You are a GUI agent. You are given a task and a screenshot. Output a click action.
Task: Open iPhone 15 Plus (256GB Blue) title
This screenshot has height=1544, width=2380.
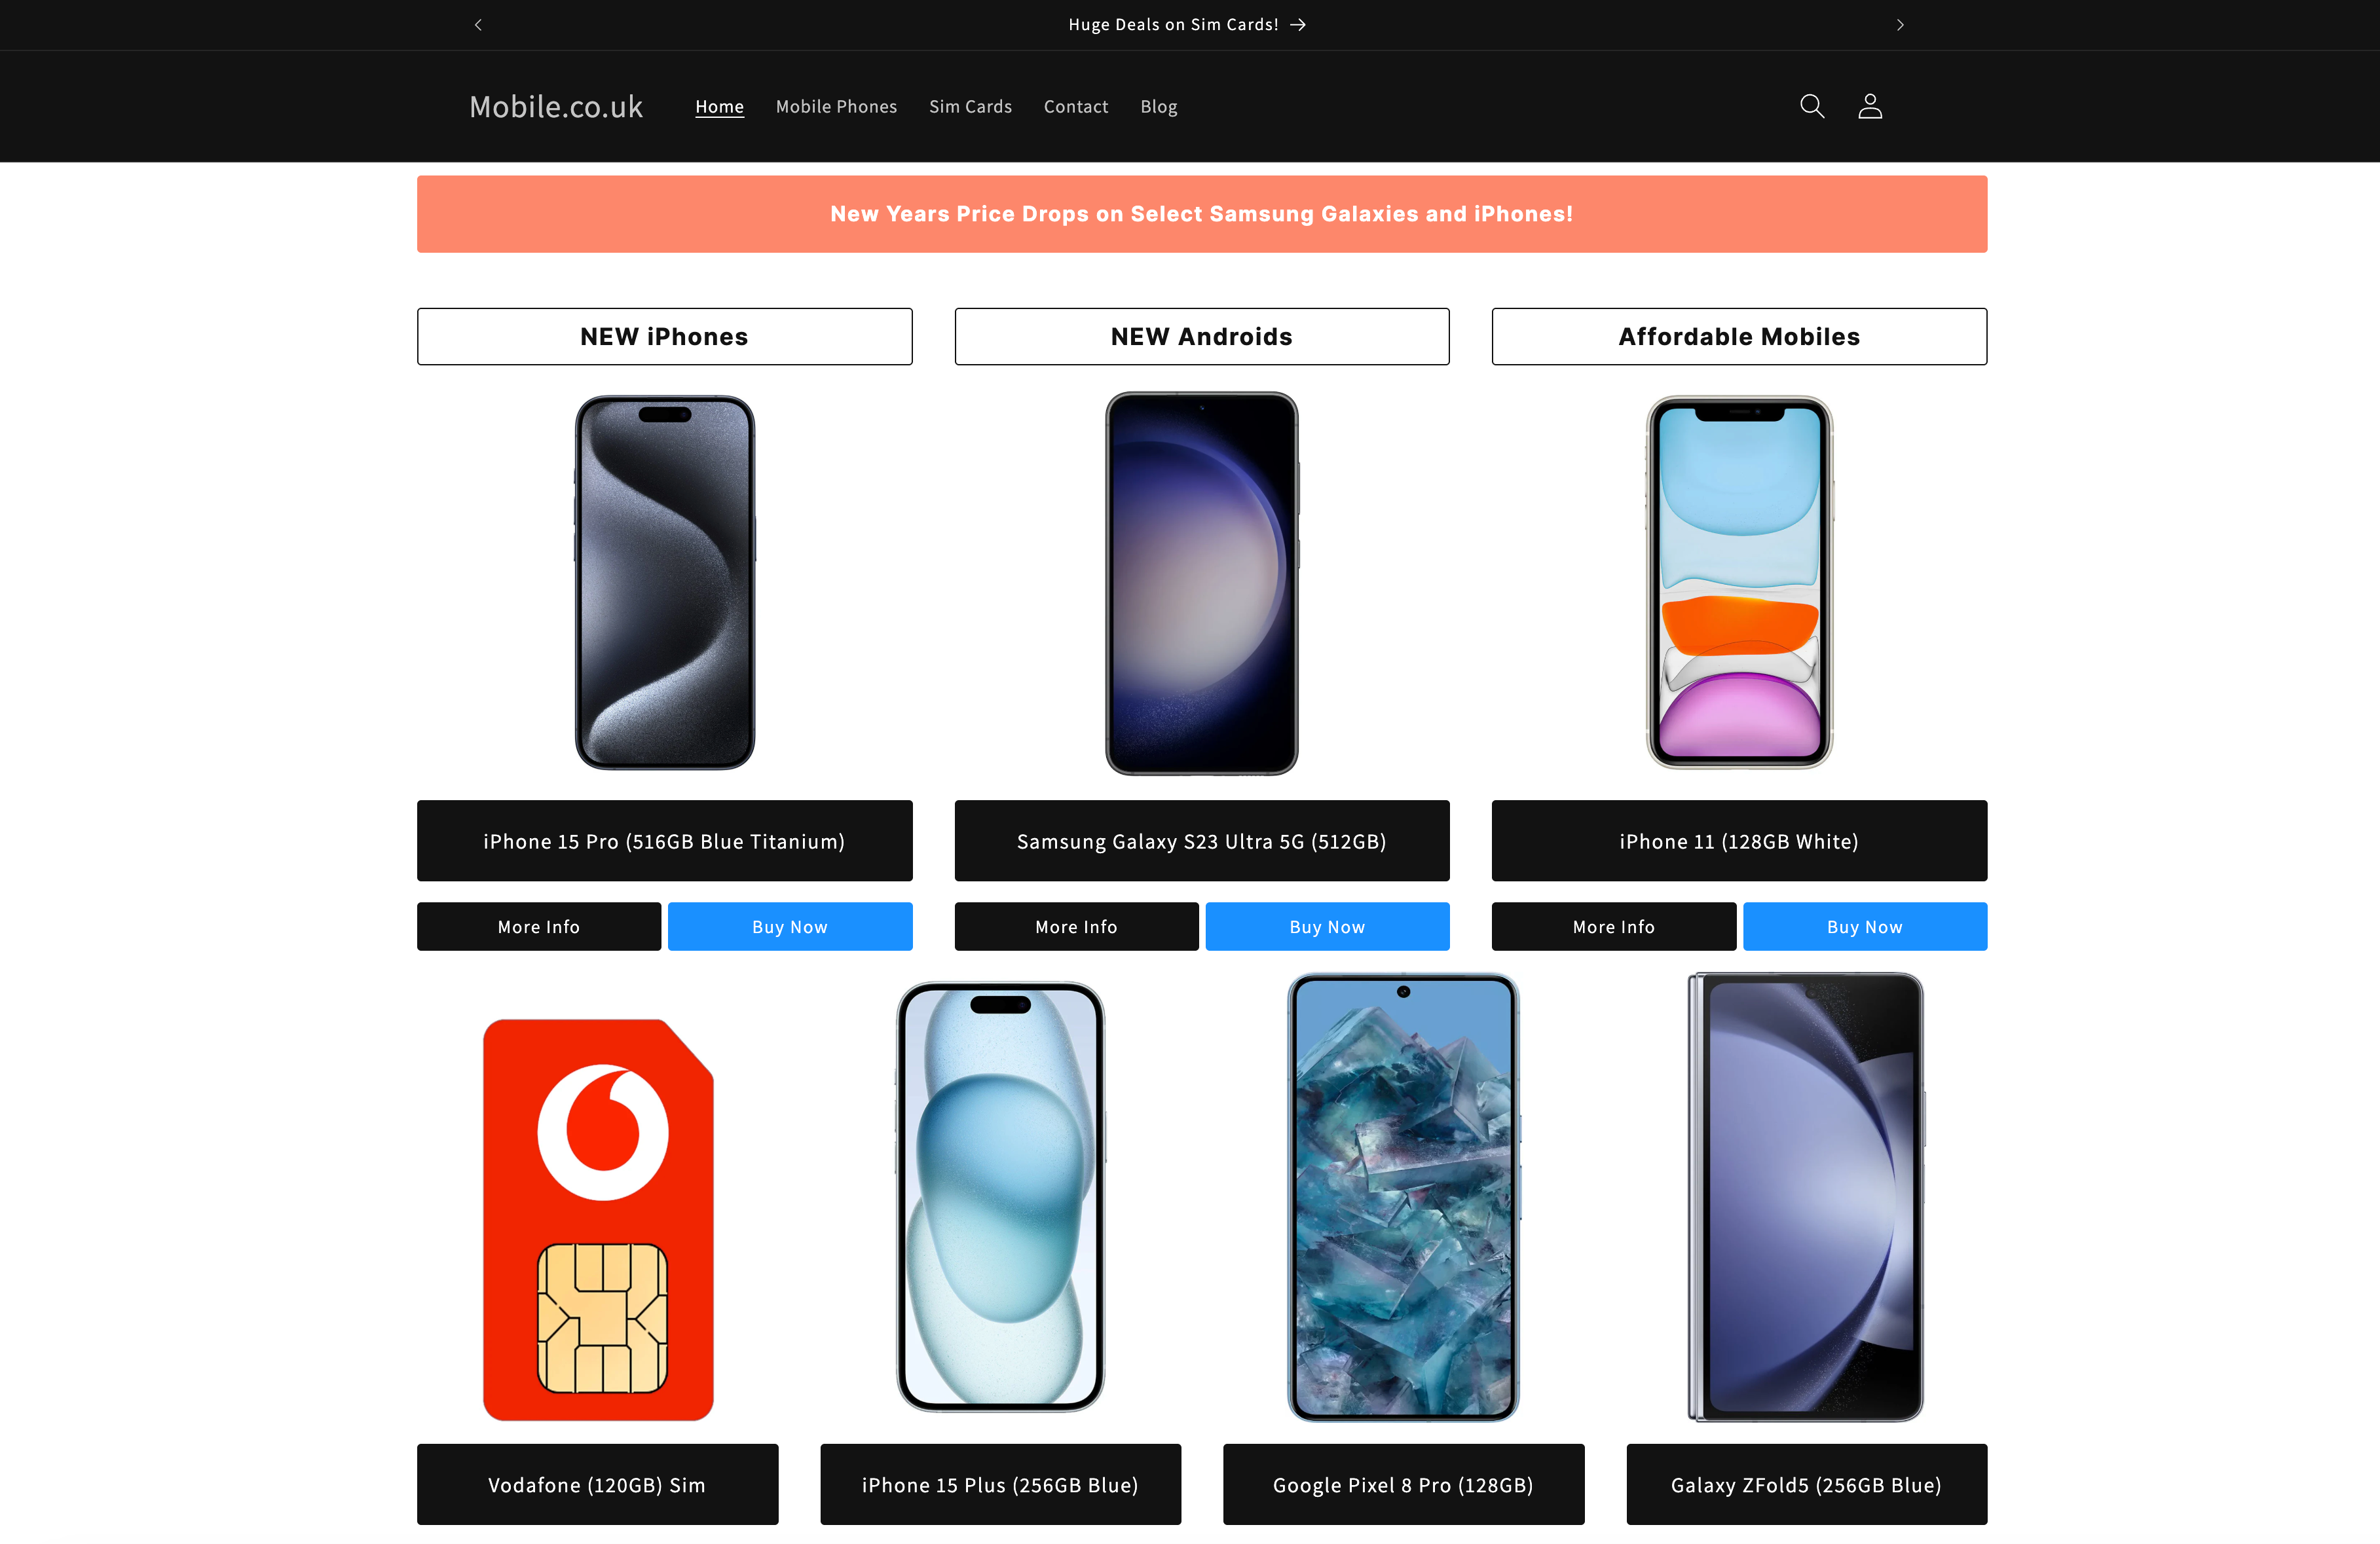tap(1000, 1485)
